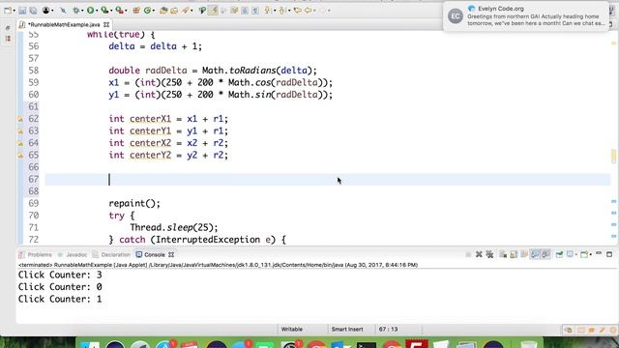Click the repaint(); statement on line 69
Image resolution: width=619 pixels, height=348 pixels.
click(x=134, y=204)
